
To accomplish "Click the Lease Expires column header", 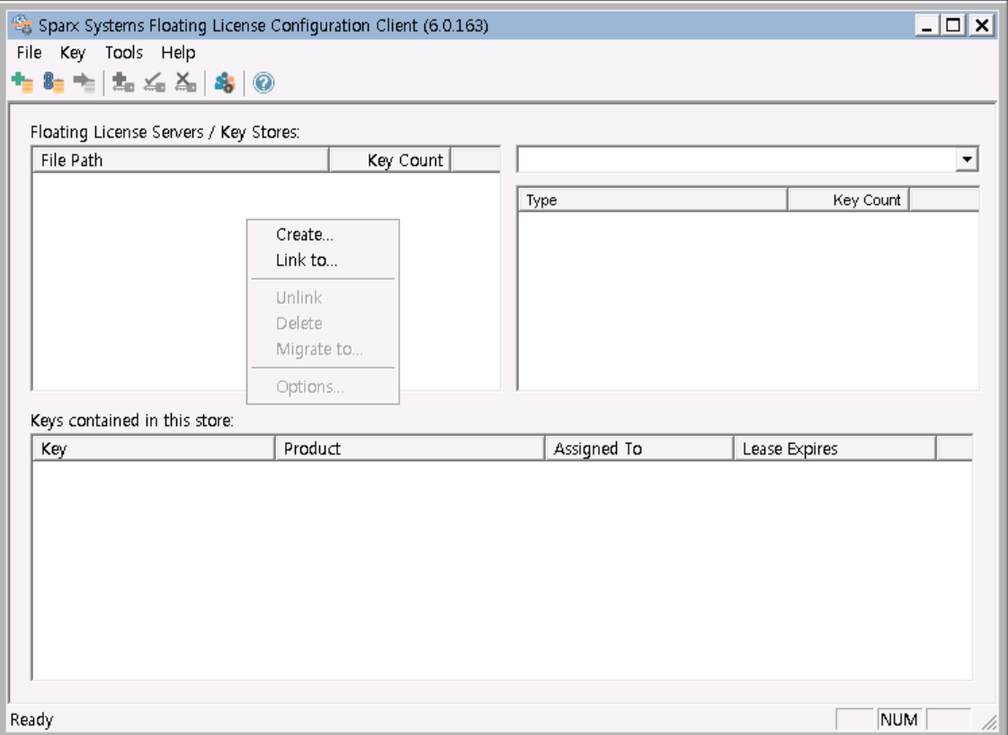I will tap(834, 448).
